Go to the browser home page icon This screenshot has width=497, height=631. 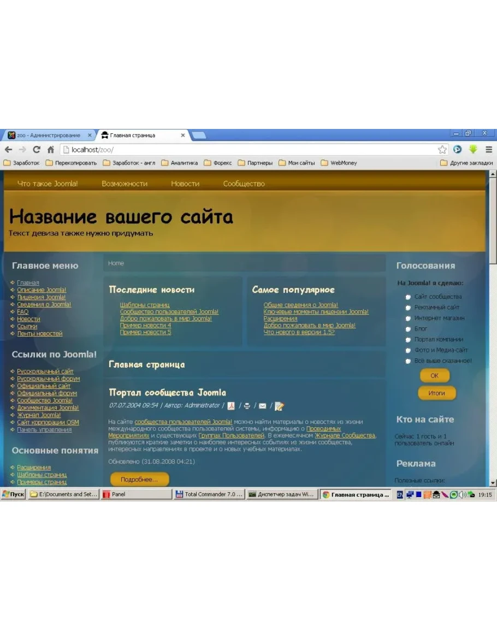pos(51,150)
